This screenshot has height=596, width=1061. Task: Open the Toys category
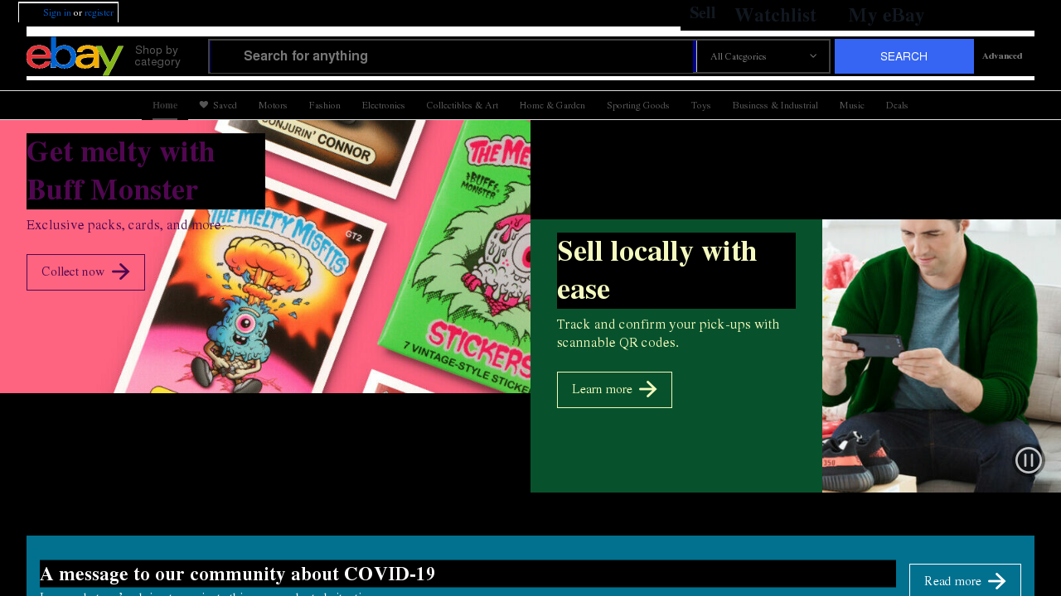click(700, 105)
